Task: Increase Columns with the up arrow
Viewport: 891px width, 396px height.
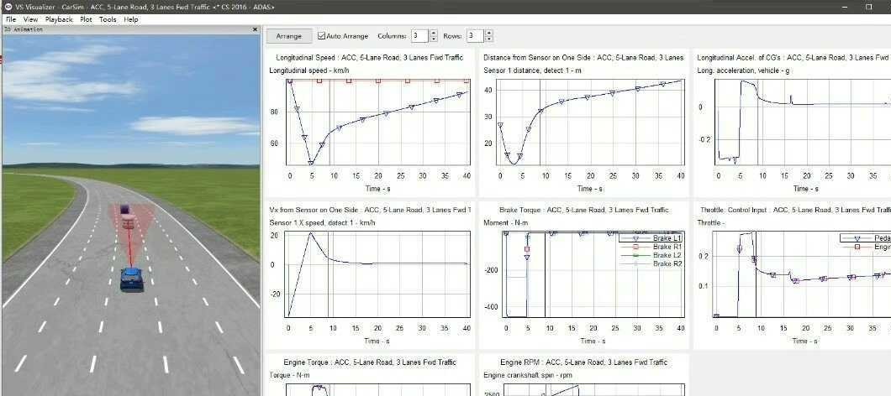Action: [434, 33]
